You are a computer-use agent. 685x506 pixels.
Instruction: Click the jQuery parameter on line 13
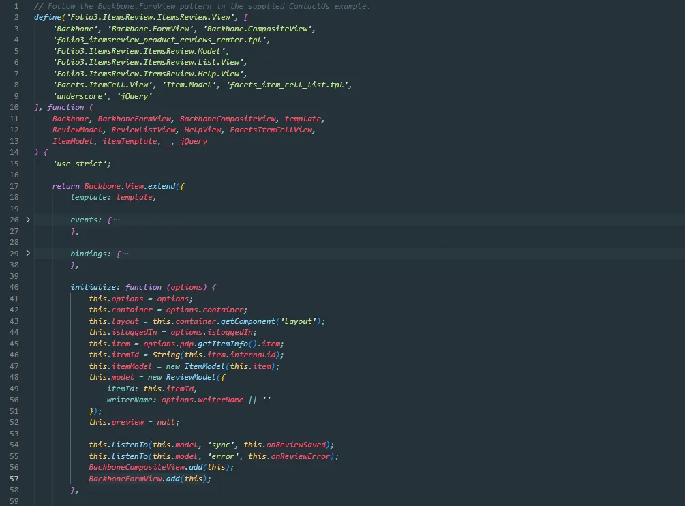(x=194, y=141)
